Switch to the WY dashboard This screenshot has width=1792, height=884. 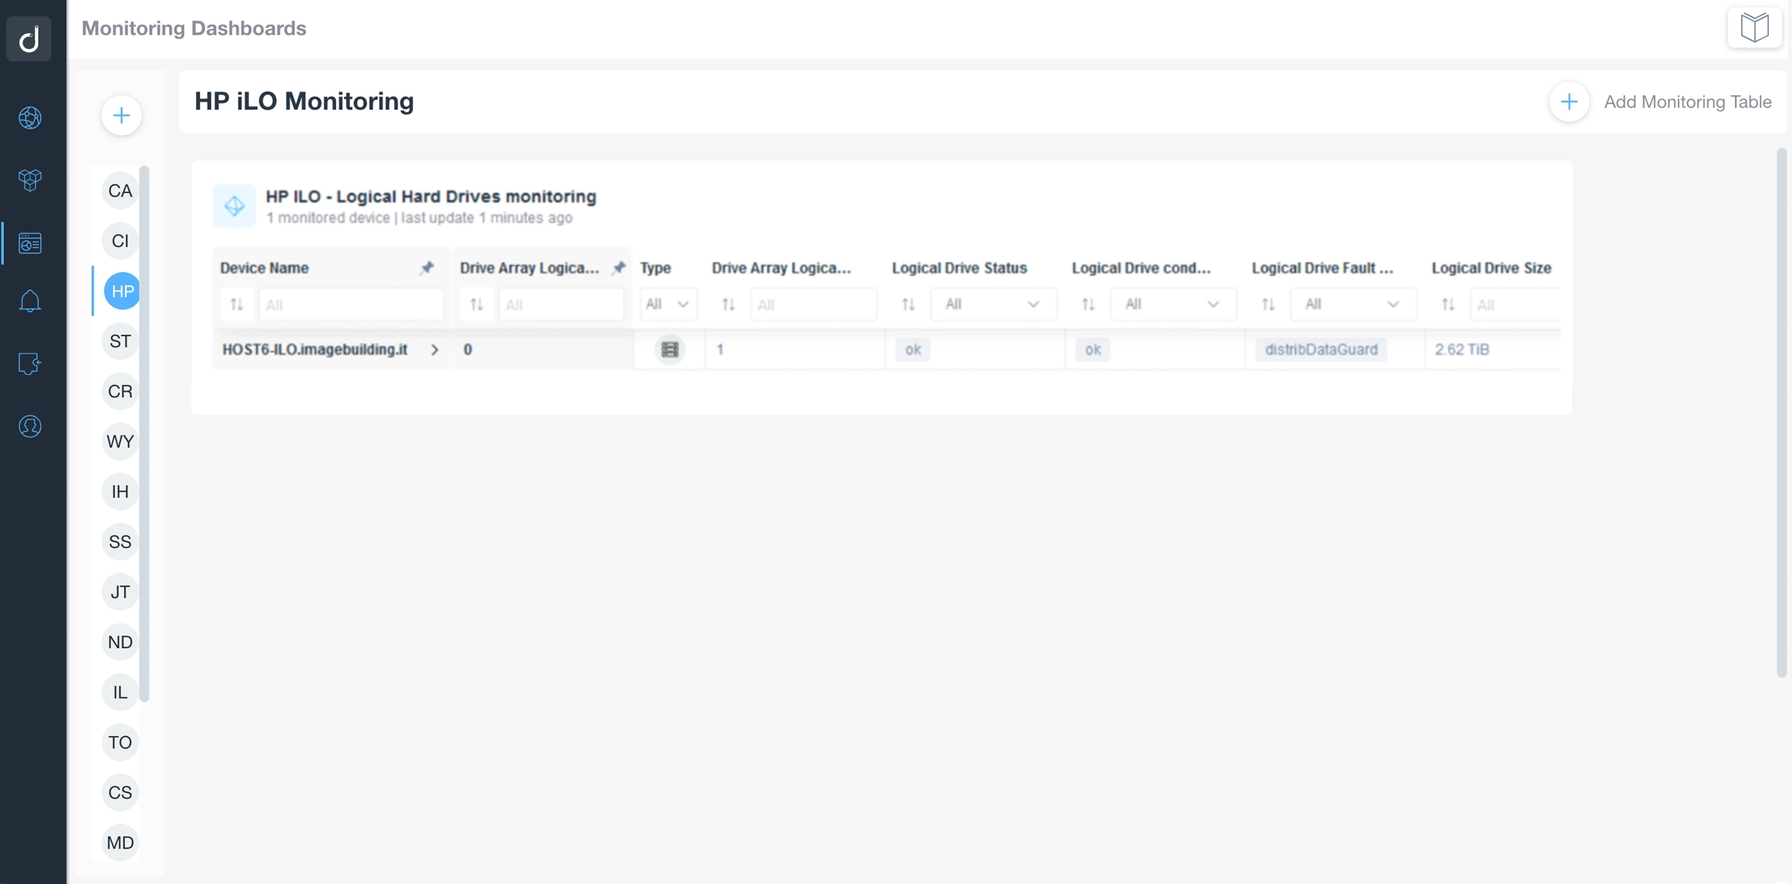click(x=120, y=441)
